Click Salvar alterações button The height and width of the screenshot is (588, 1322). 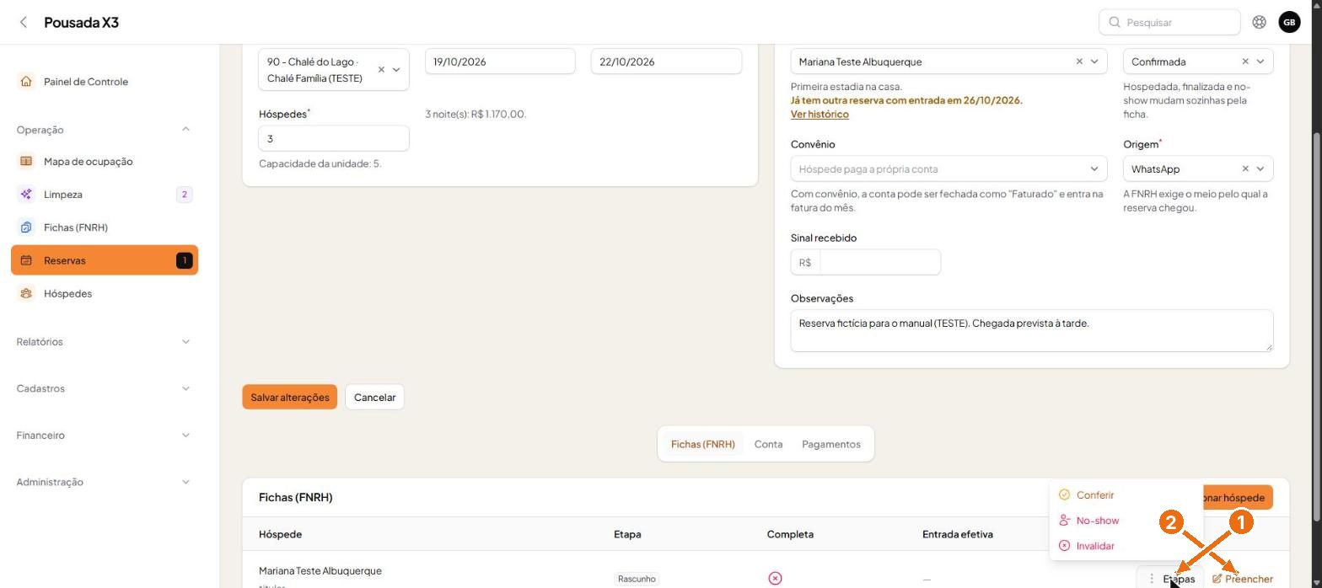tap(289, 398)
